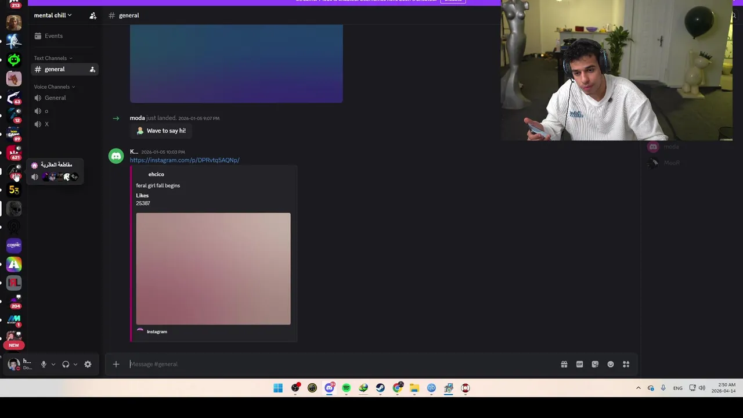The height and width of the screenshot is (418, 743).
Task: Open the server with 63 badge
Action: pyautogui.click(x=14, y=98)
